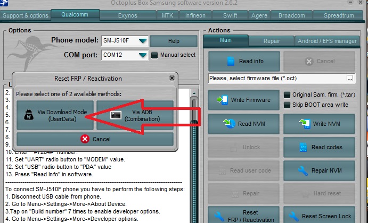368x223 pixels.
Task: Expand the COM port dropdown arrow
Action: click(142, 55)
